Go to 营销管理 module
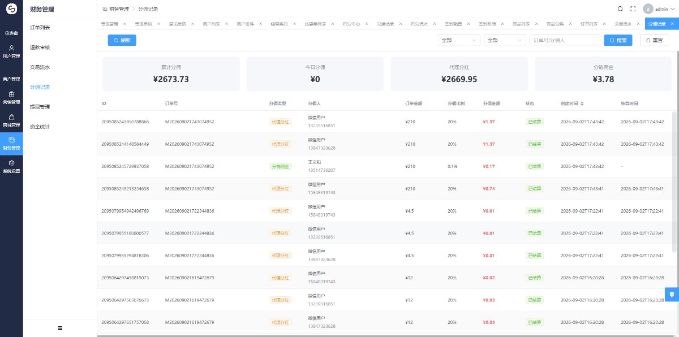This screenshot has width=679, height=337. tap(11, 98)
